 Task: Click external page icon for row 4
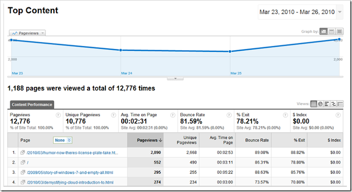(23, 182)
